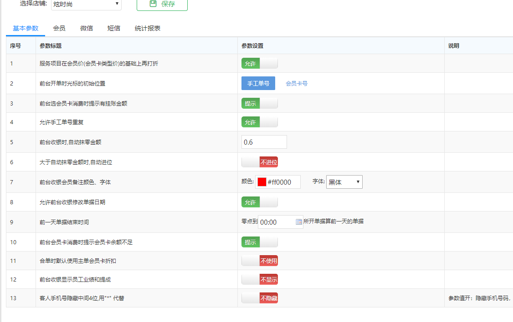Viewport: 513px width, 322px height.
Task: Toggle the 允许 switch for member price discount
Action: pyautogui.click(x=259, y=63)
